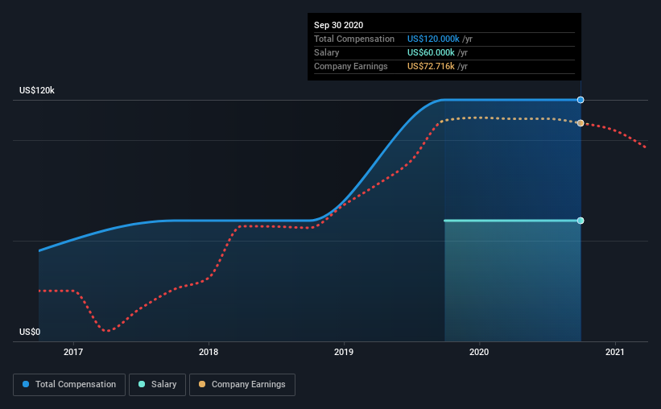Click the 2021 x-axis label

[614, 352]
